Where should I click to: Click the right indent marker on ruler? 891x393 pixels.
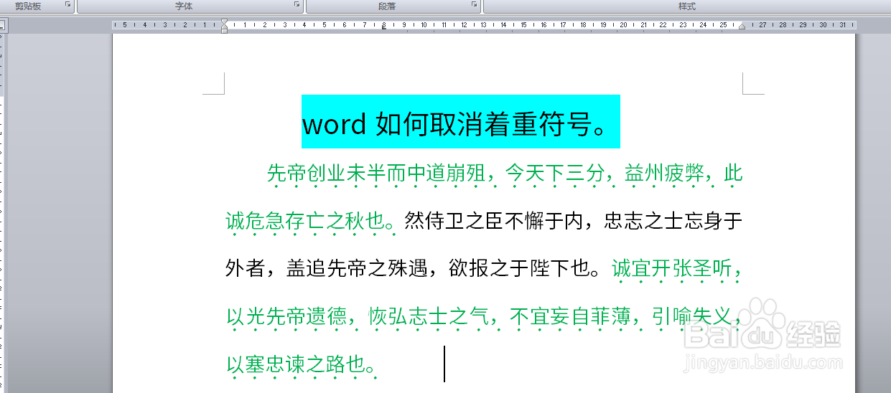pos(742,27)
